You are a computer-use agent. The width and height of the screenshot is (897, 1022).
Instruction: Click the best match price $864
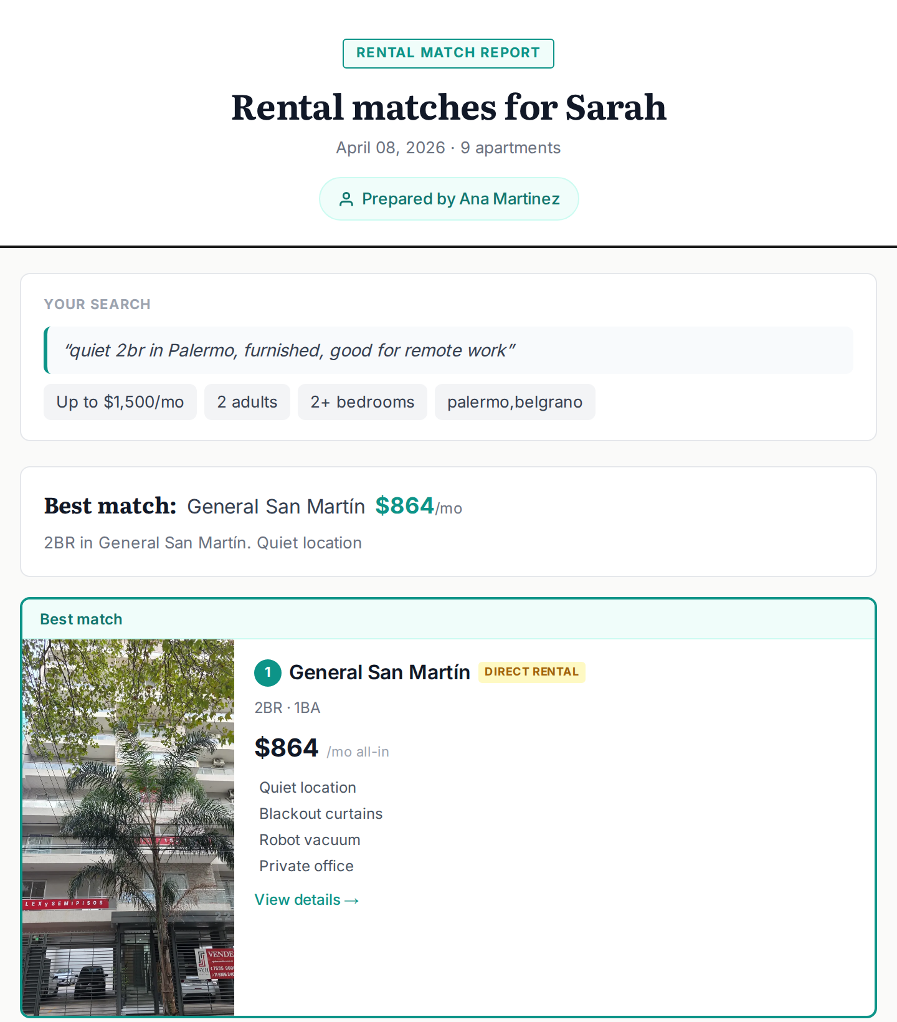[404, 506]
